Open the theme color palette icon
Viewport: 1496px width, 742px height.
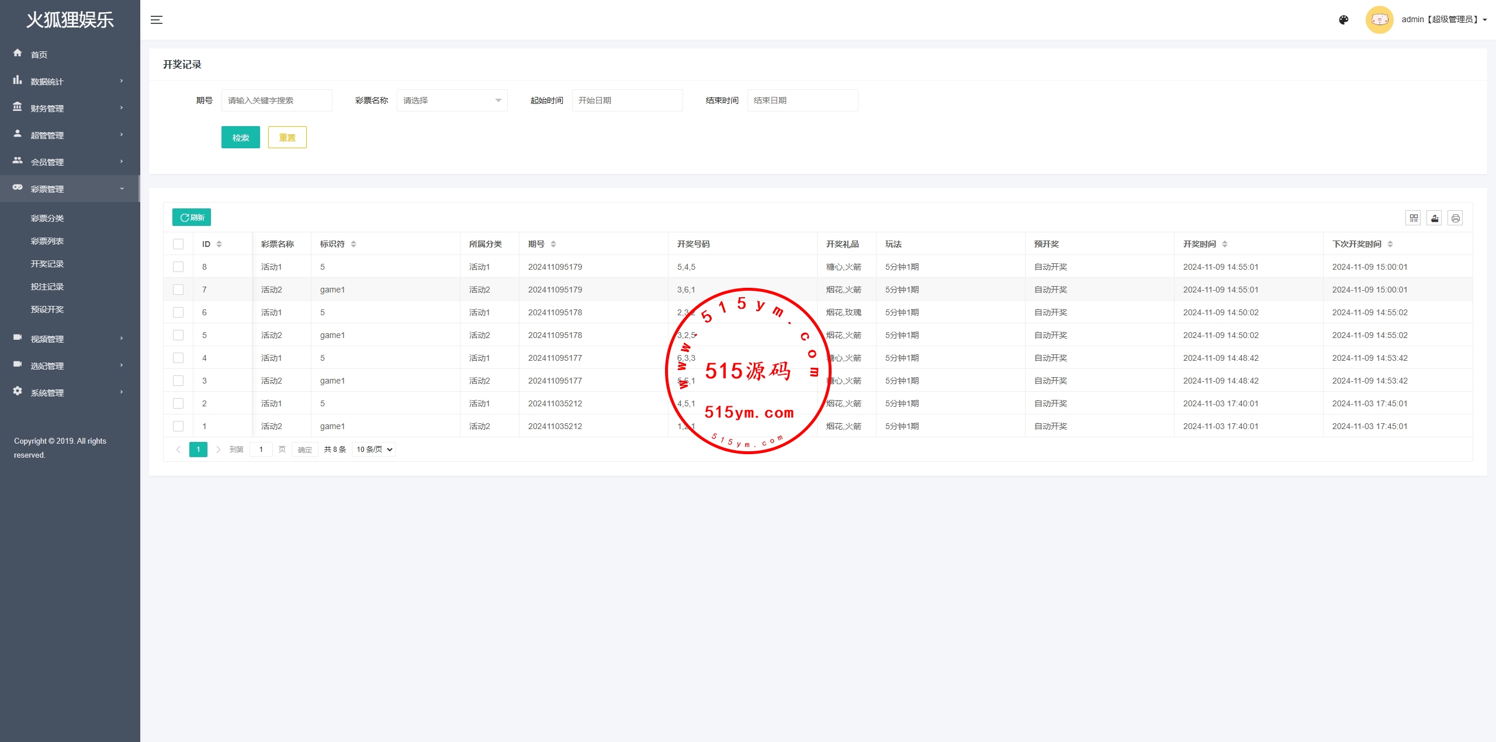click(x=1343, y=20)
